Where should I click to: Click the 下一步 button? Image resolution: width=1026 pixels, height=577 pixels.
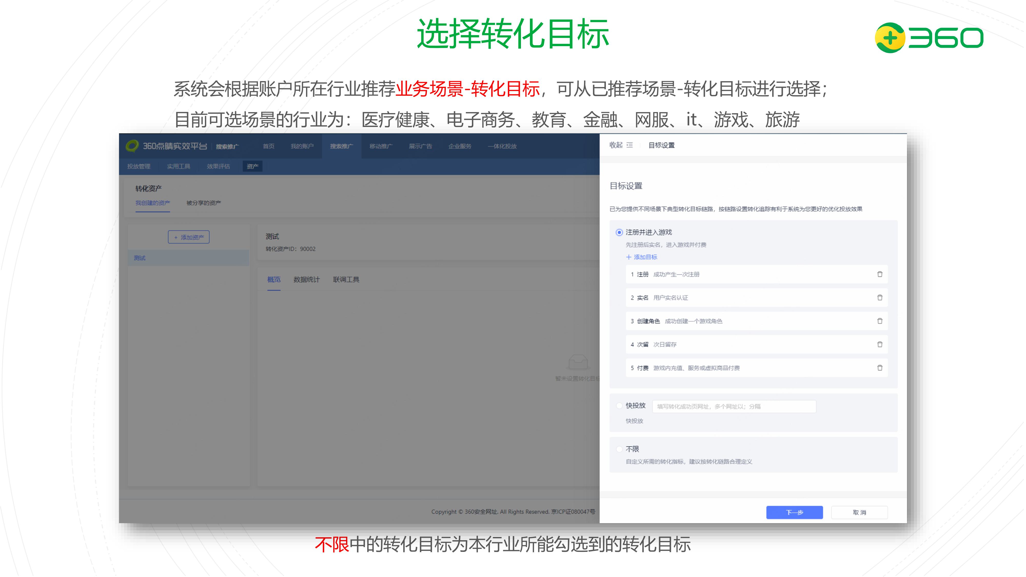coord(794,512)
